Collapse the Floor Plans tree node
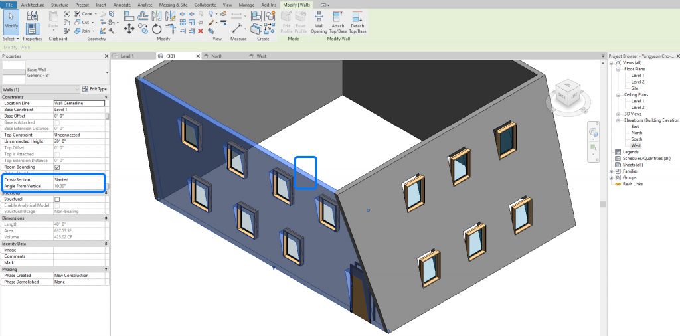 point(618,69)
